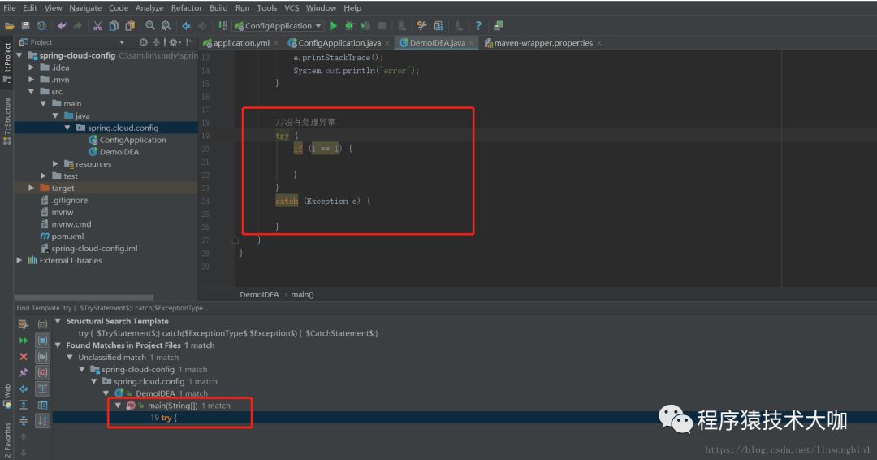Click the Cut scissors icon
This screenshot has height=460, width=877.
pyautogui.click(x=97, y=26)
